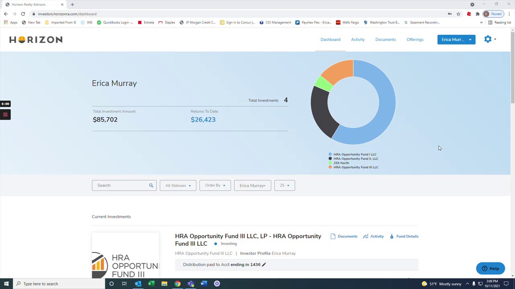Change the 25 per page dropdown
Screen dimensions: 515x289
tap(284, 185)
